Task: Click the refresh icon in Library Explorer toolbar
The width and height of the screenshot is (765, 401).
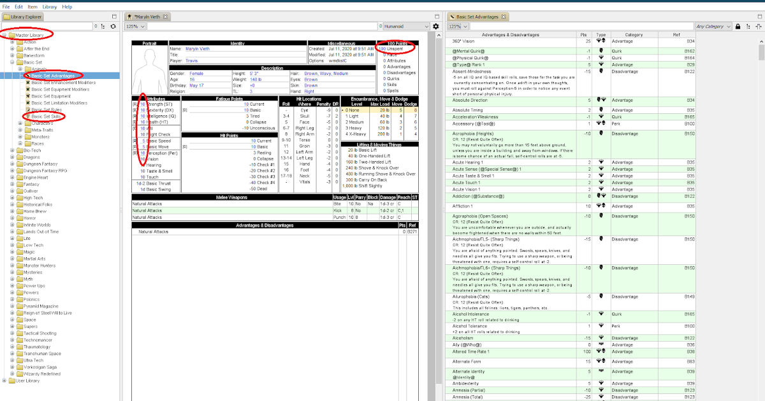Action: tap(113, 25)
